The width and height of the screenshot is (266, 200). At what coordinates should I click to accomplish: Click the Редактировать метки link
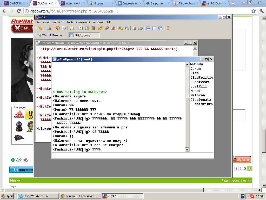(x=236, y=180)
